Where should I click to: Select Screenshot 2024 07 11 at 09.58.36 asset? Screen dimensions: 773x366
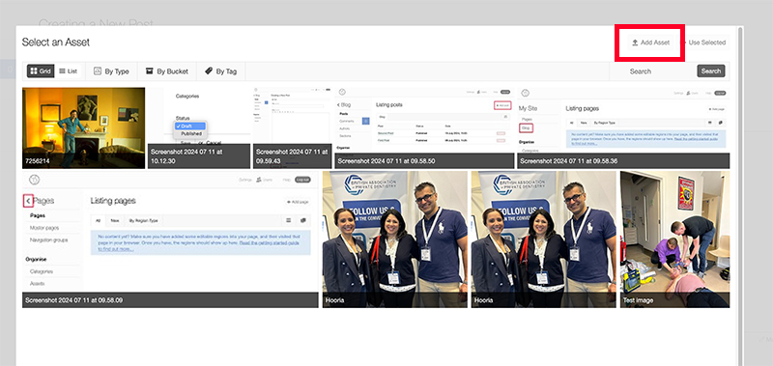(623, 128)
